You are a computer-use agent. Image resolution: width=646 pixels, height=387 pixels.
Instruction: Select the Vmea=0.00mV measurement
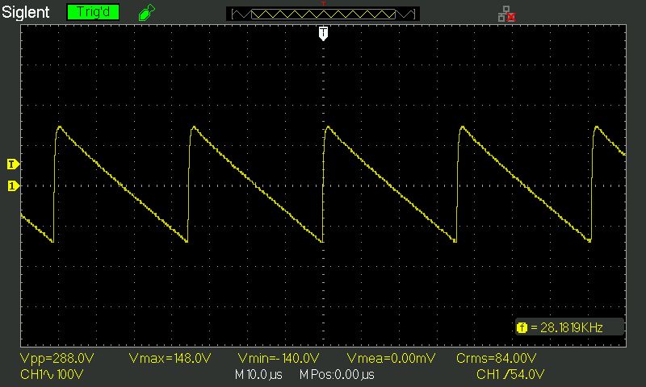coord(391,359)
